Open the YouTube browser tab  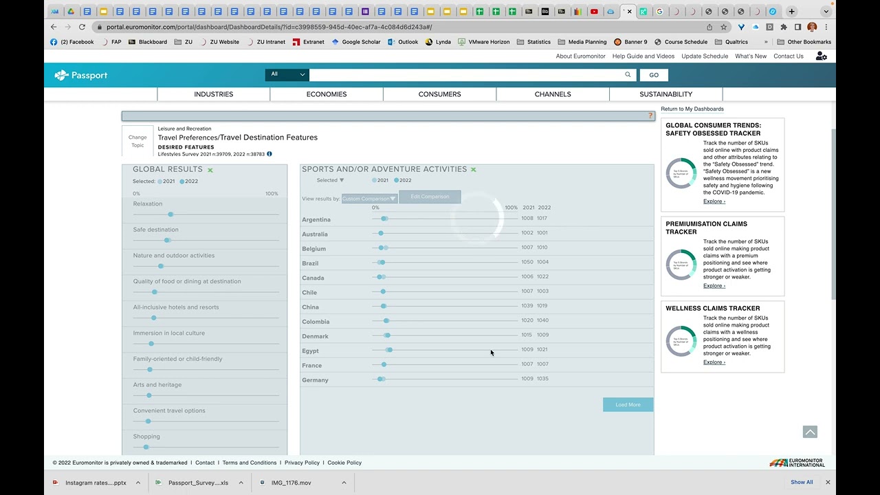pos(594,11)
